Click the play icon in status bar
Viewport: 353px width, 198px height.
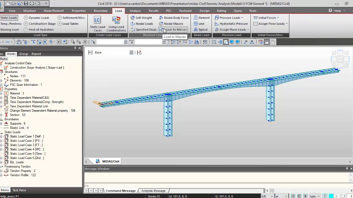point(305,196)
